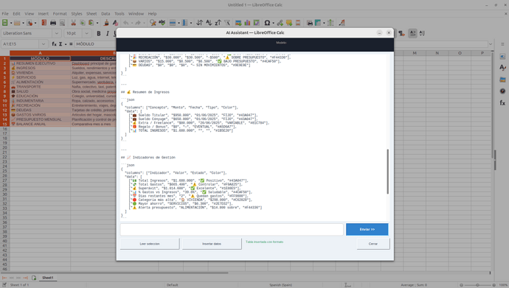Open the Data menu
Image resolution: width=509 pixels, height=288 pixels.
105,13
